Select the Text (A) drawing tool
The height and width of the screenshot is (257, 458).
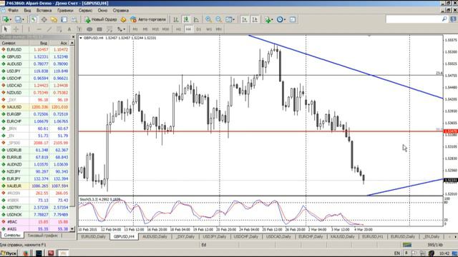click(69, 29)
